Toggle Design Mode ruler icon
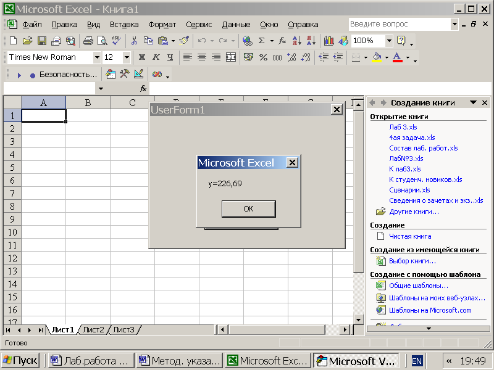 [x=138, y=74]
